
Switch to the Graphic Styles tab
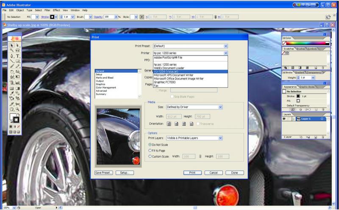[x=307, y=87]
